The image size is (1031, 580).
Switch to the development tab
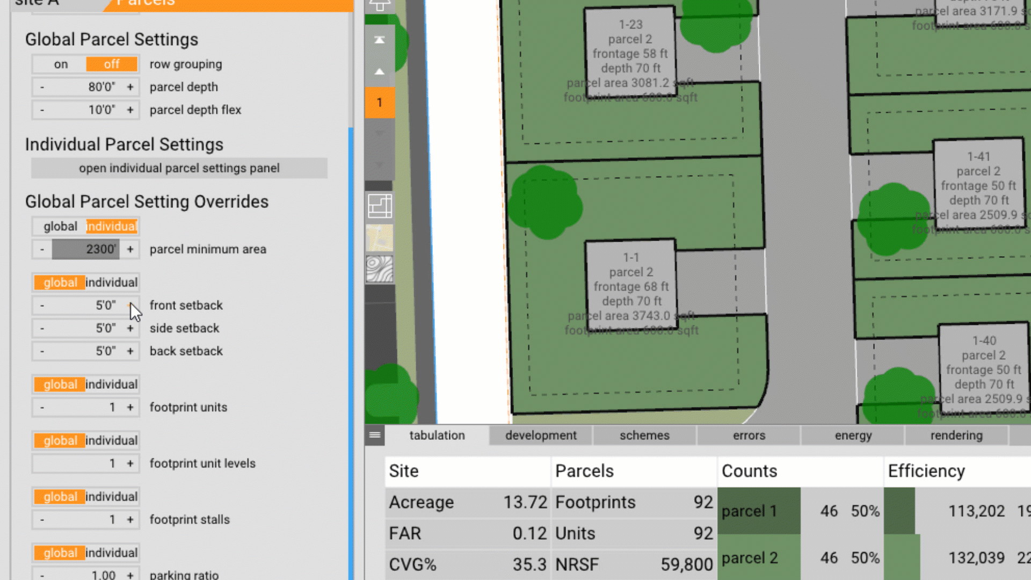coord(541,436)
